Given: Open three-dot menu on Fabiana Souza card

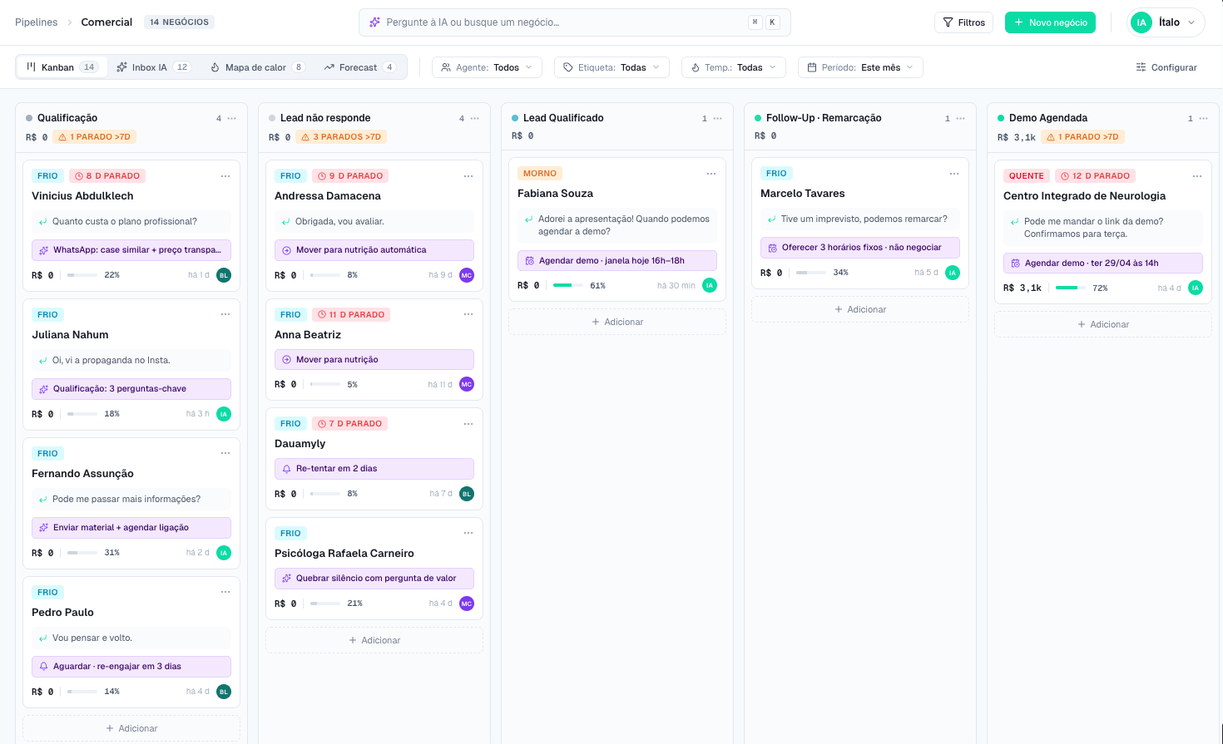Looking at the screenshot, I should pos(711,174).
